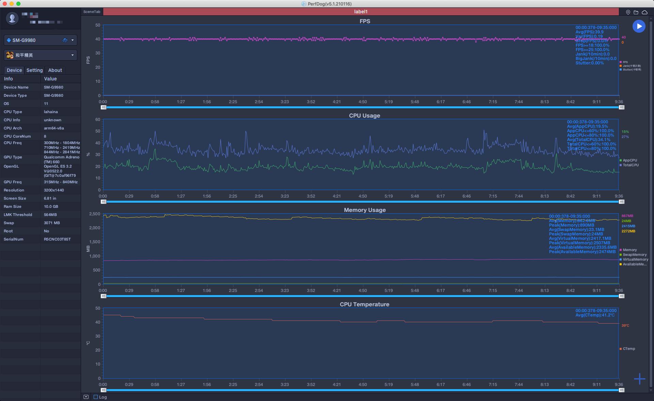The width and height of the screenshot is (654, 401).
Task: Click the red label1 scene bar
Action: pos(360,12)
